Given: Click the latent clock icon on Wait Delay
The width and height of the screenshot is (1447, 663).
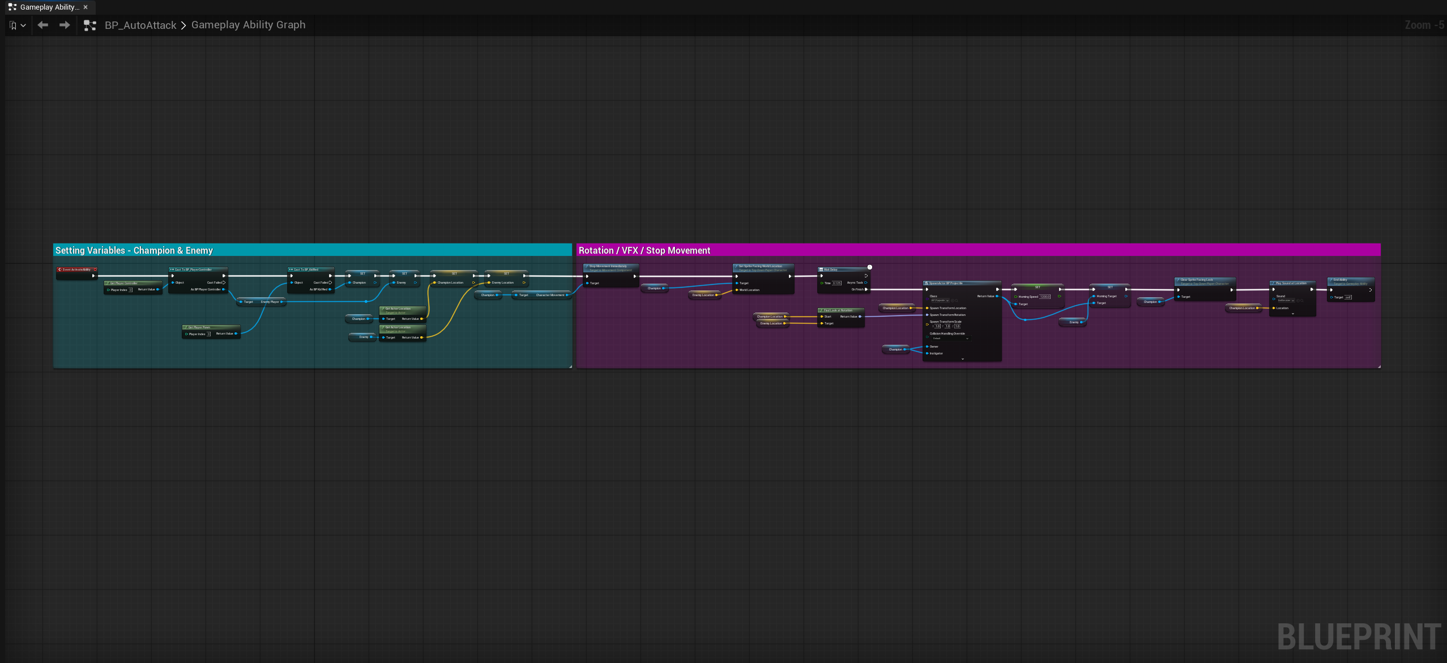Looking at the screenshot, I should coord(870,267).
